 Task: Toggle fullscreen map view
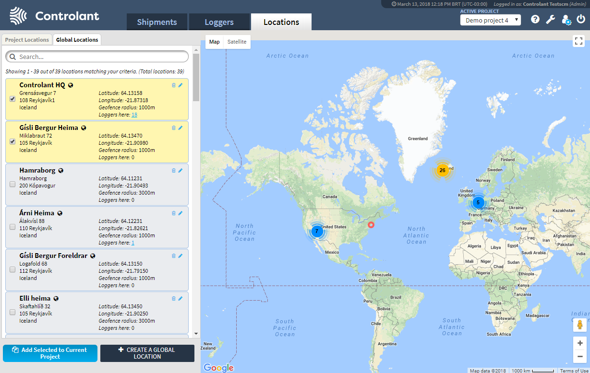point(578,41)
